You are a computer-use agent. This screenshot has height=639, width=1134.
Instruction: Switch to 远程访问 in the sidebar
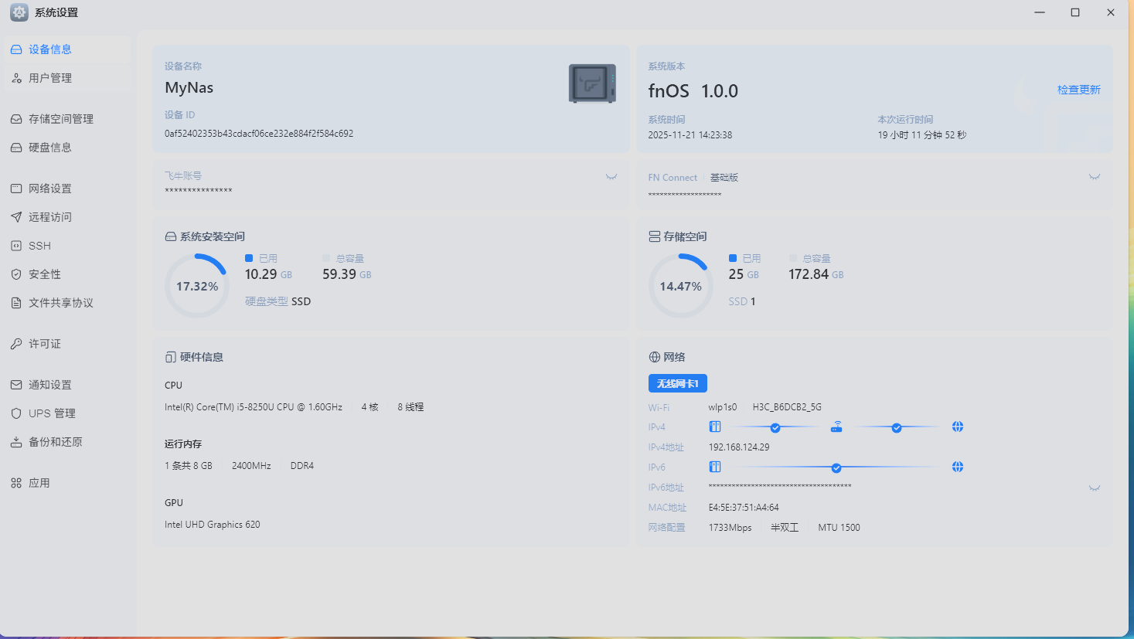pos(67,217)
